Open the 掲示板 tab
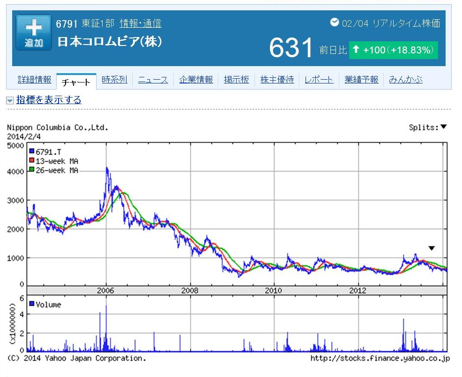Viewport: 462px width, 377px height. [x=236, y=80]
